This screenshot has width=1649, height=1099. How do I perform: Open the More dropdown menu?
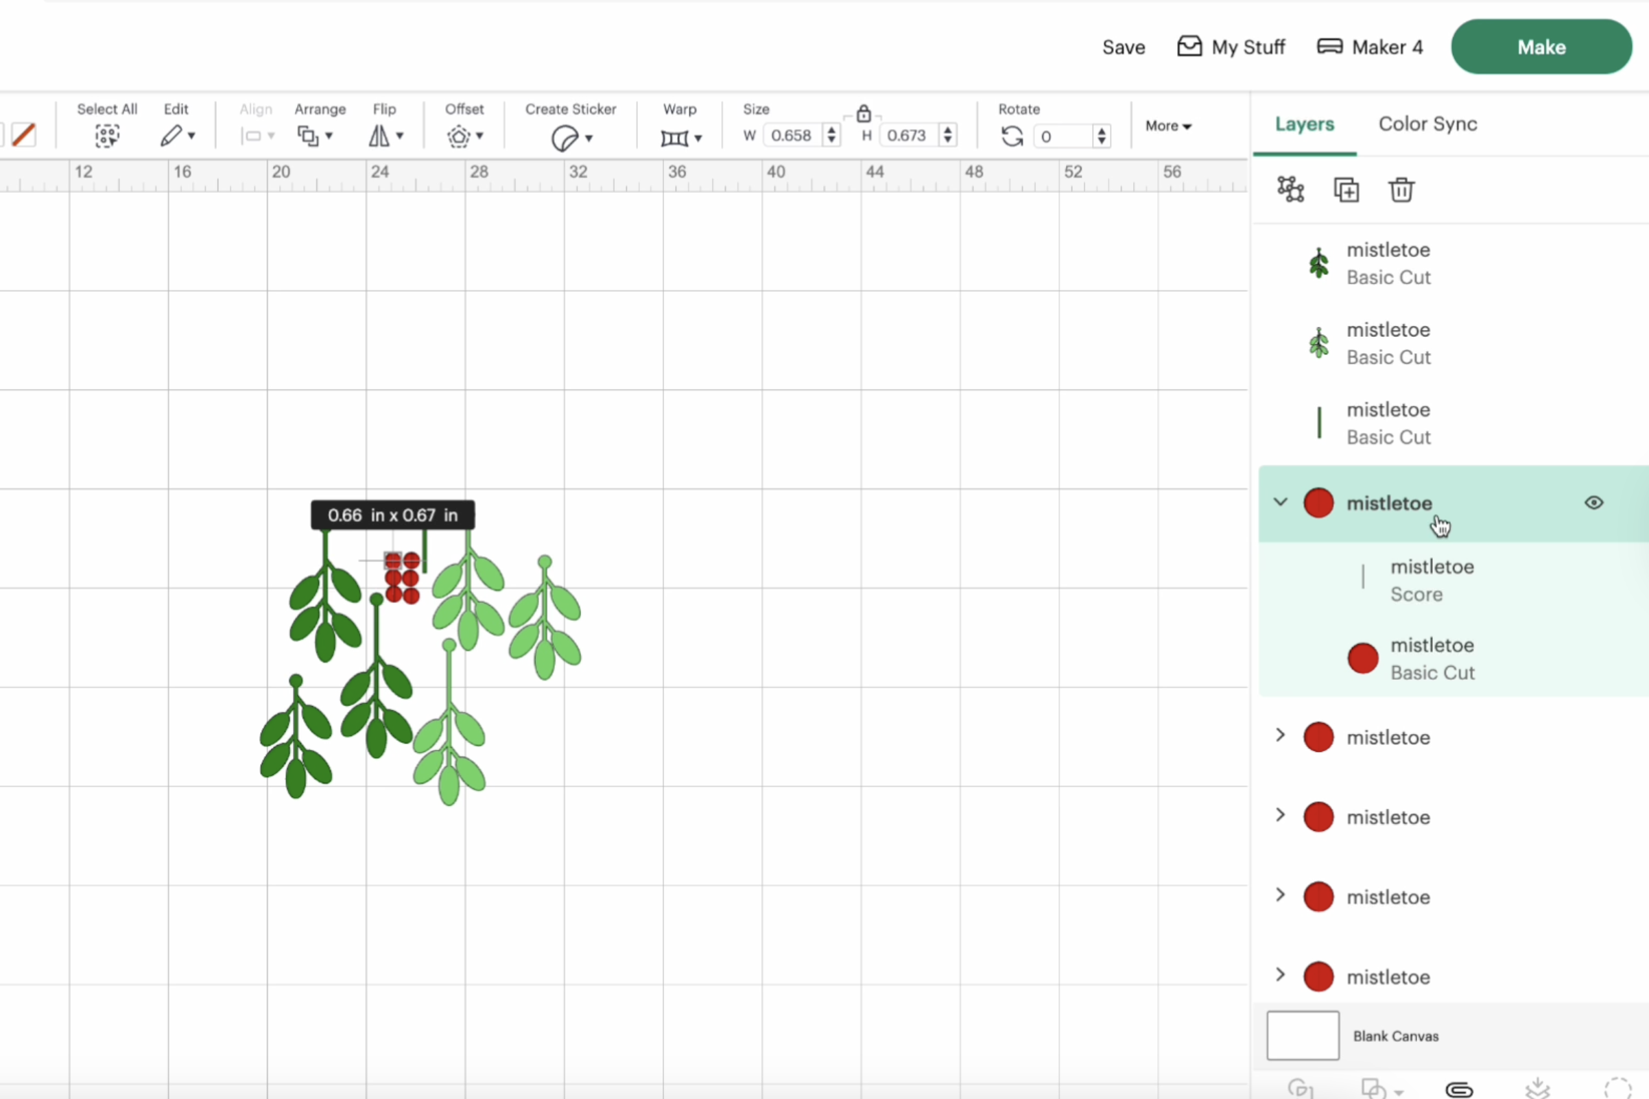[x=1168, y=126]
